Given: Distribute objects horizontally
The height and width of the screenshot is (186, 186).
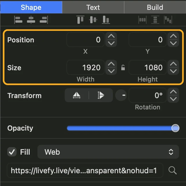Looking at the screenshot, I should [142, 20].
